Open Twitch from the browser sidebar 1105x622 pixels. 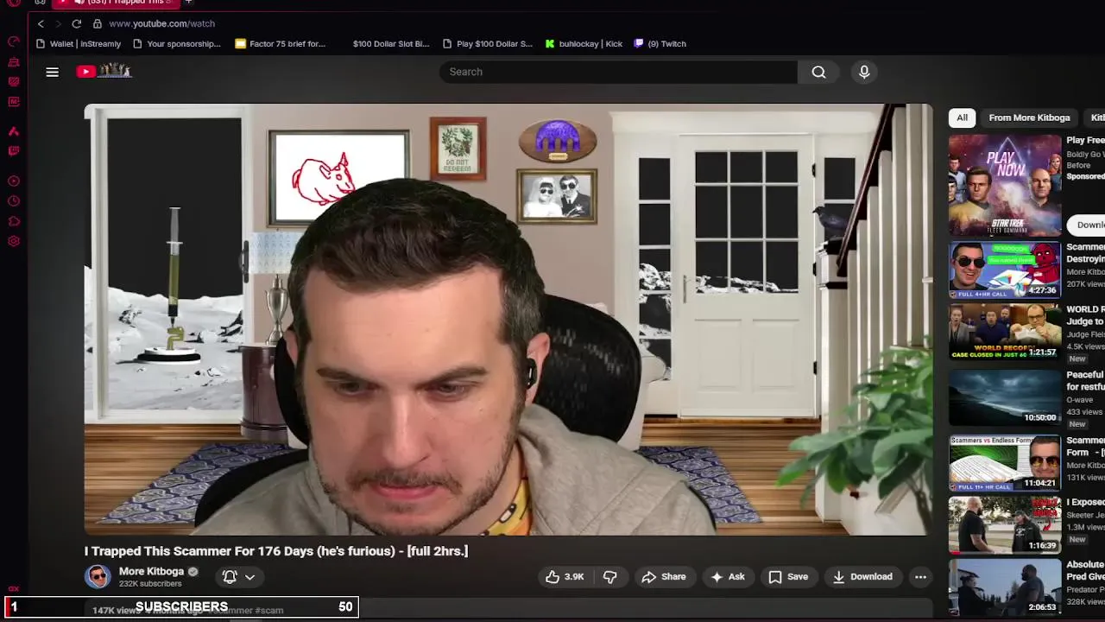tap(14, 151)
